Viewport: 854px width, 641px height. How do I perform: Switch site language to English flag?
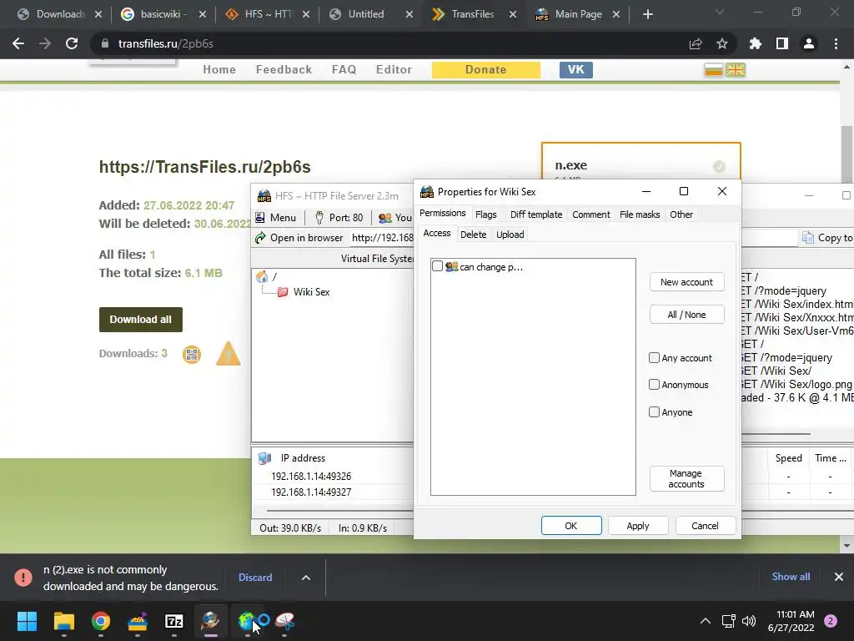click(736, 70)
